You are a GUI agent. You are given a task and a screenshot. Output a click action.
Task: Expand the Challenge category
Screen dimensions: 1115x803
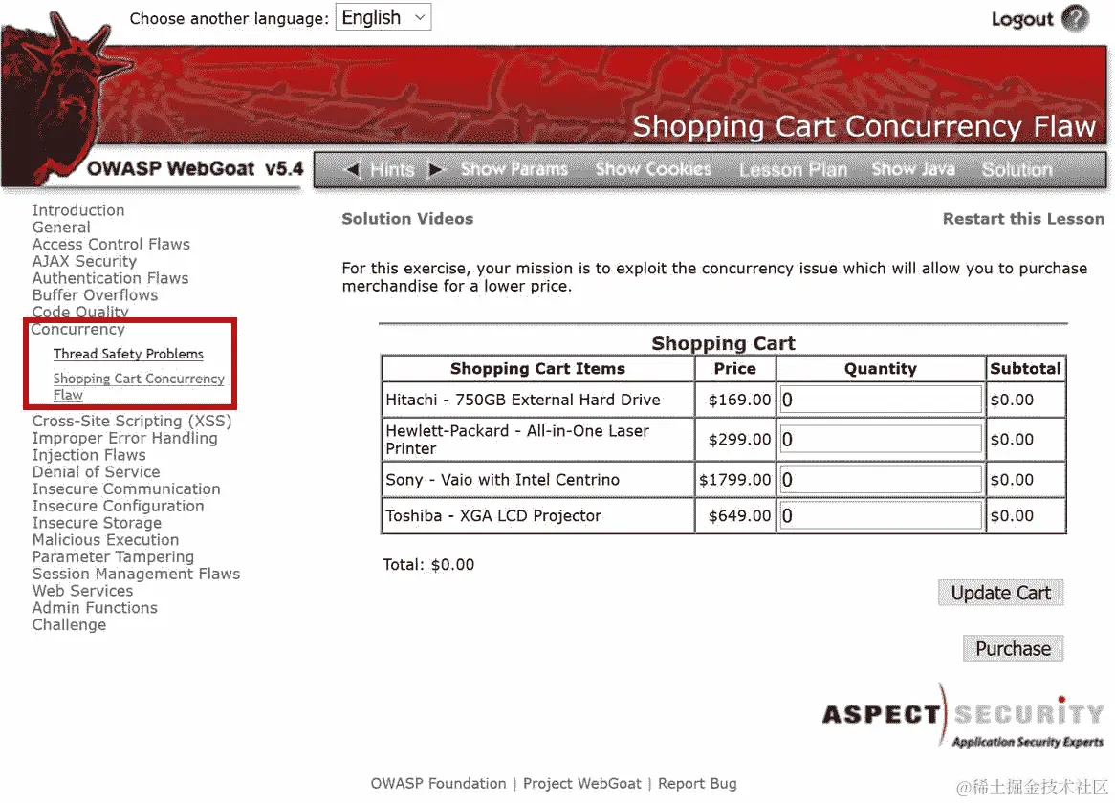click(x=69, y=625)
